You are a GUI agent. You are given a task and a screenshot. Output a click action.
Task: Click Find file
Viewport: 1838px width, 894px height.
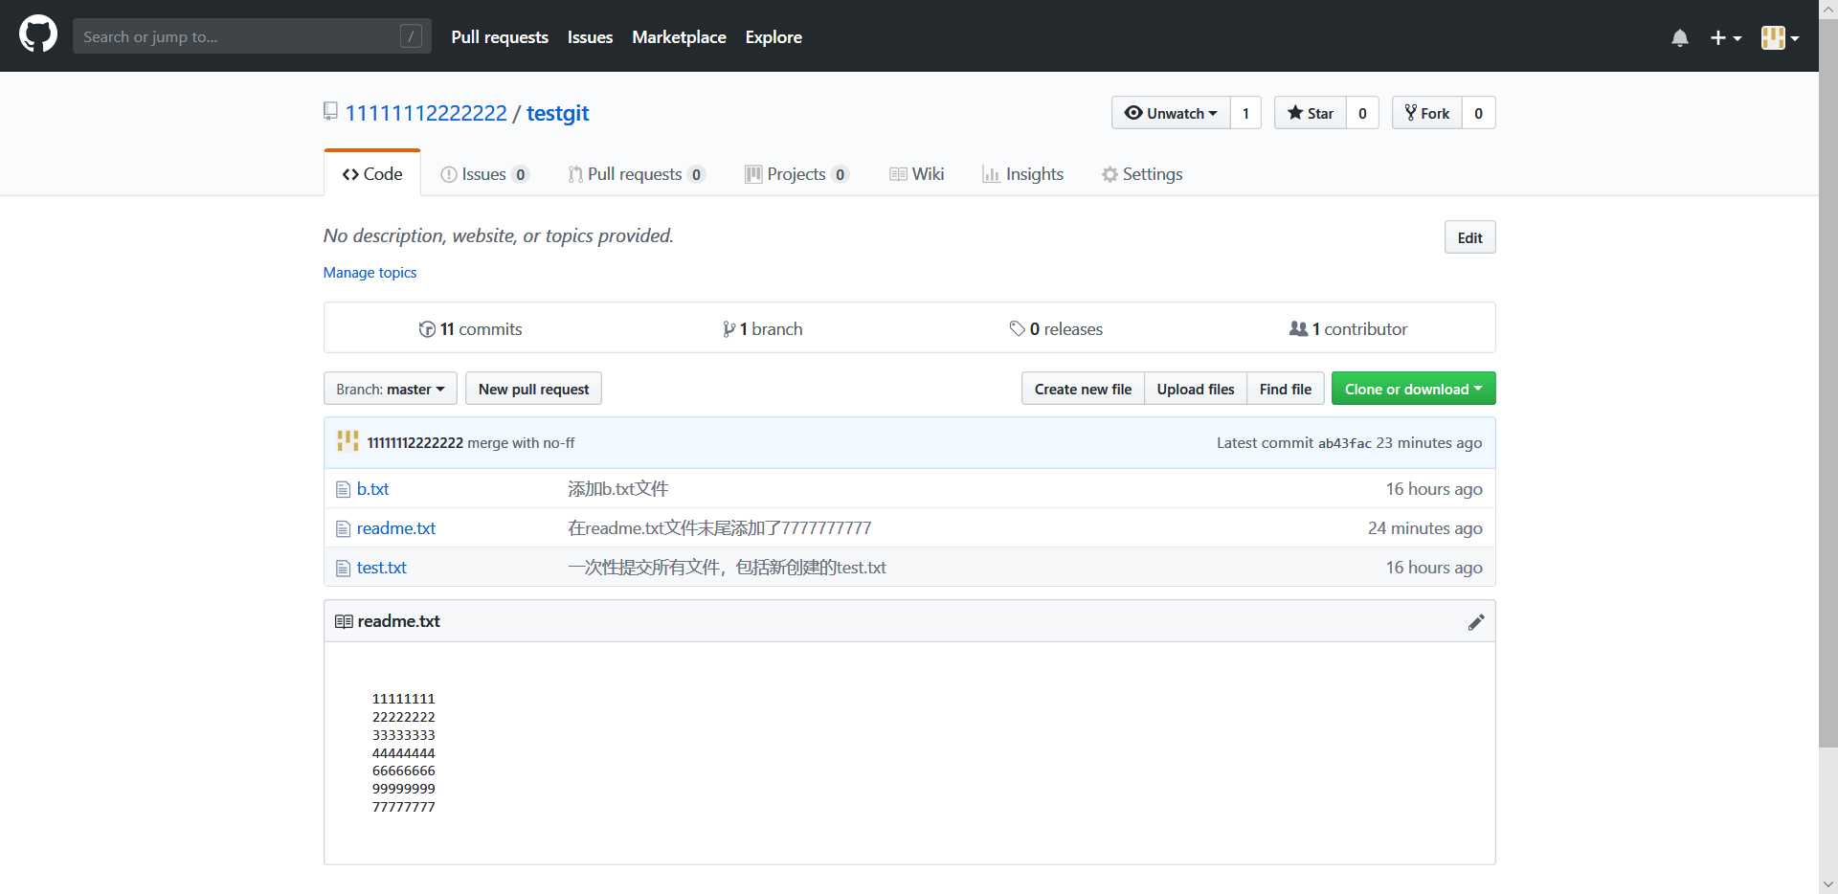tap(1286, 389)
